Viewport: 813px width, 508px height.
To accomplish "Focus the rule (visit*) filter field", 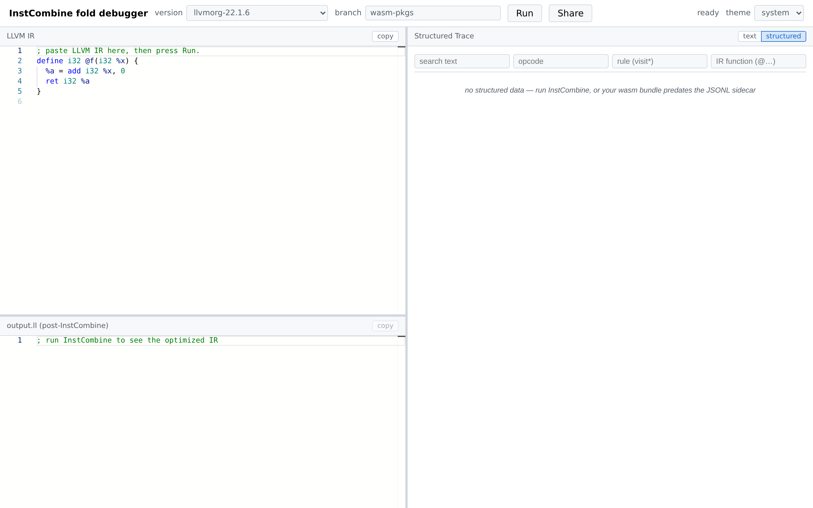I will (x=659, y=62).
